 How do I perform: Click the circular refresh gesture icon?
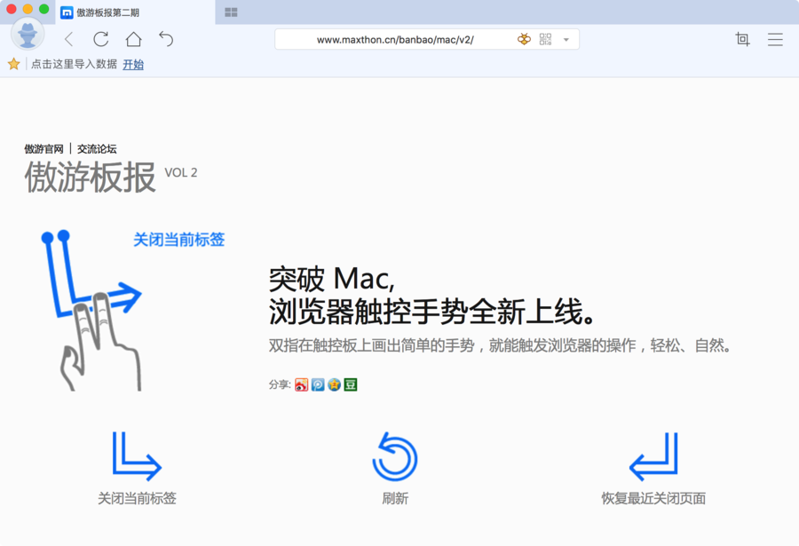tap(395, 456)
